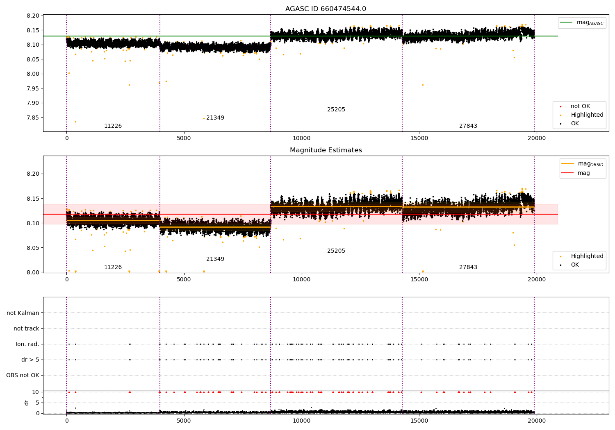
Task: Click the 'dr > 5' axis label
Action: pyautogui.click(x=30, y=360)
